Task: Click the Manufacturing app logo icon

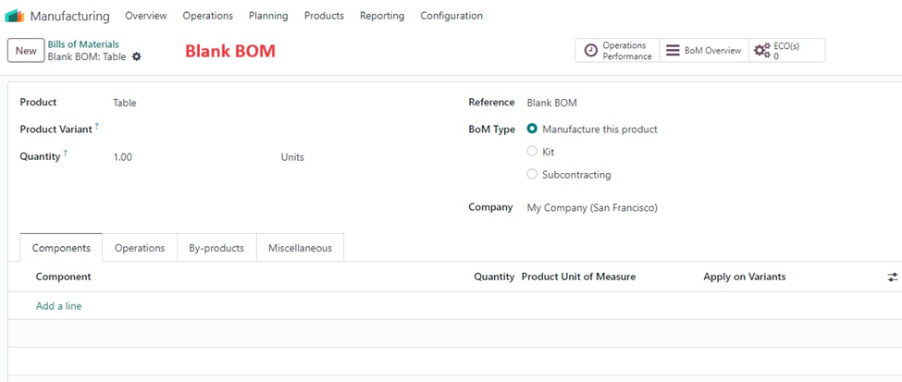Action: click(15, 16)
